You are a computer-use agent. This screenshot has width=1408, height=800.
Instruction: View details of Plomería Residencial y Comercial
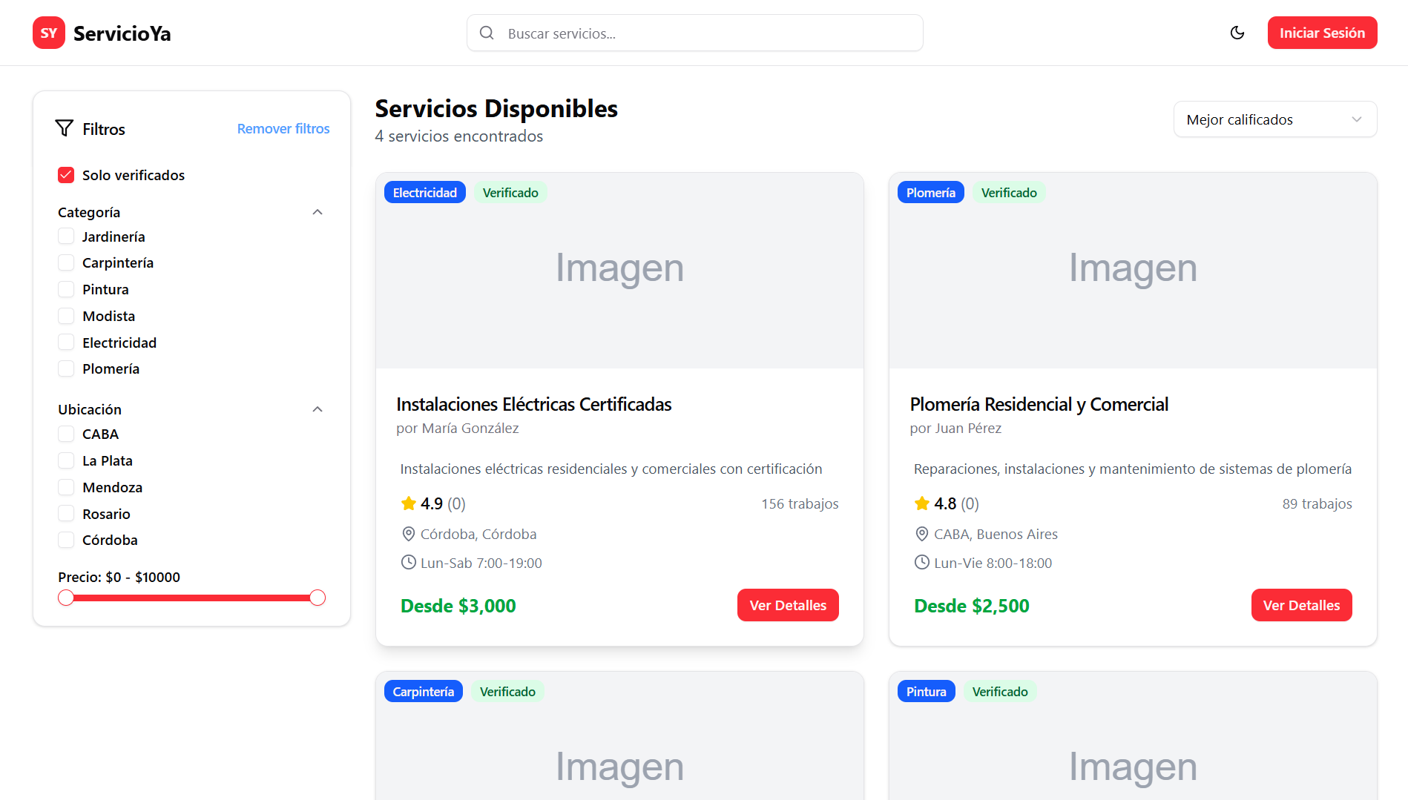(1301, 605)
